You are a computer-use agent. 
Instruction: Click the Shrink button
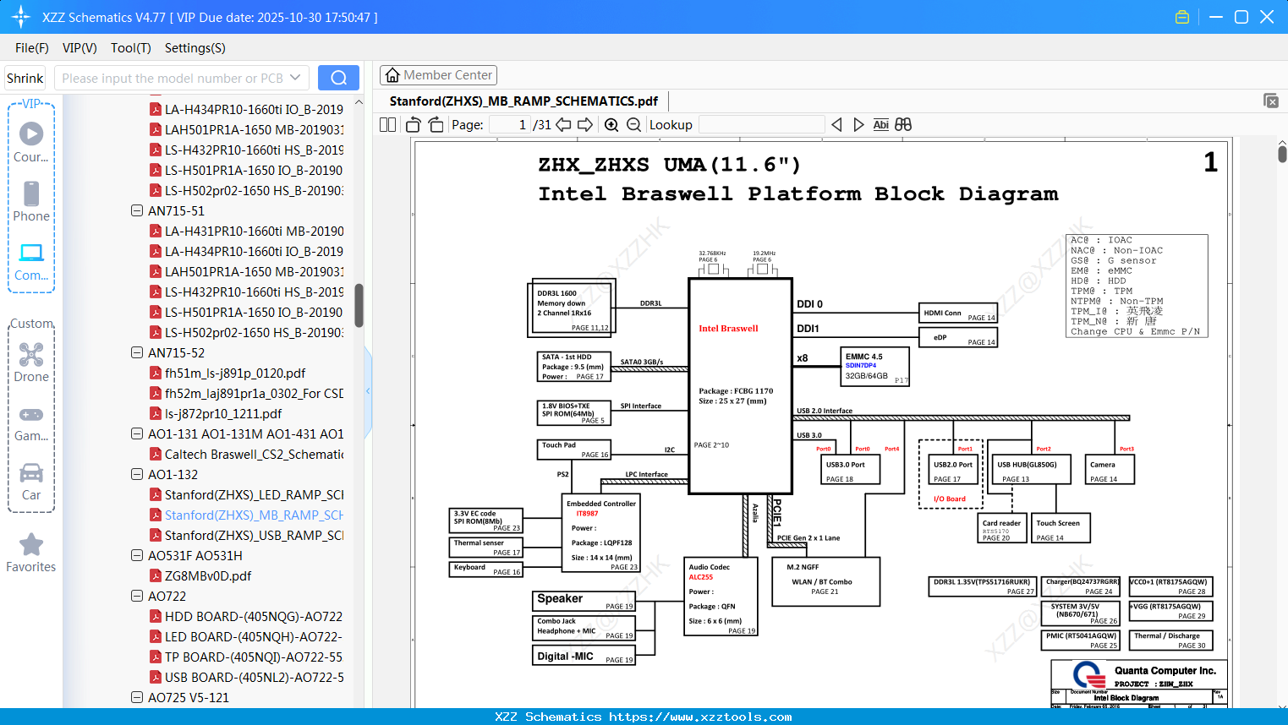25,78
